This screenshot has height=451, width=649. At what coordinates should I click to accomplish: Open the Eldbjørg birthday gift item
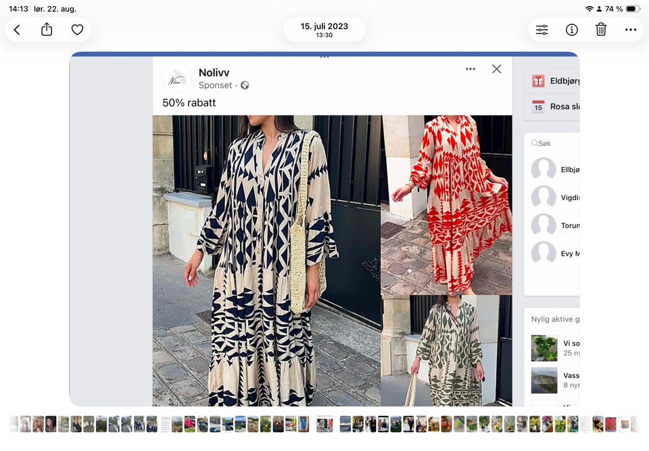point(552,81)
